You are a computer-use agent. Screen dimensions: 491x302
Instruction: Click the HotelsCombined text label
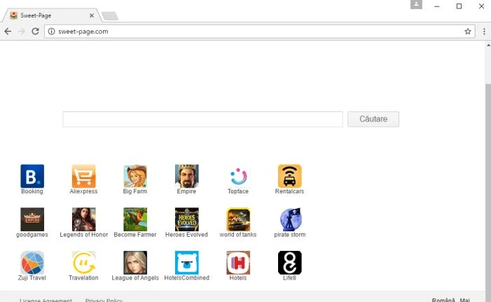186,278
